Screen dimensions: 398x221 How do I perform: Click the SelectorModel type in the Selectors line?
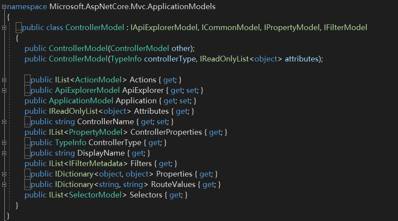95,195
